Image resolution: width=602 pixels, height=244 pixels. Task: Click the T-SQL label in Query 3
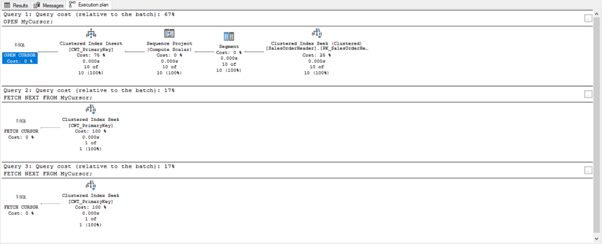(21, 196)
